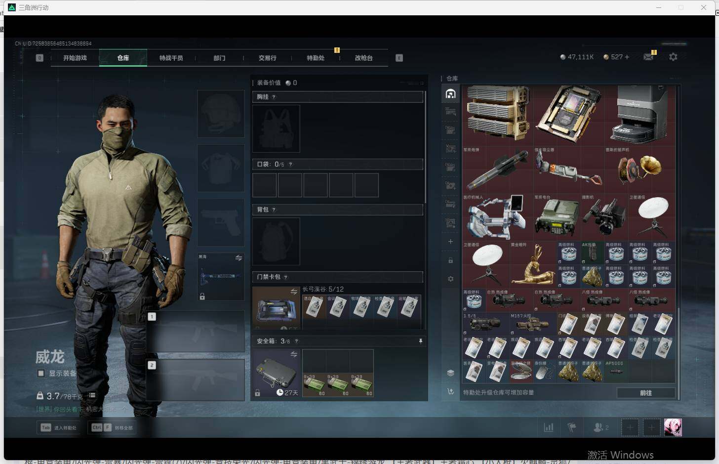Sort warehouse items with the sort icon
The image size is (719, 464).
[450, 392]
